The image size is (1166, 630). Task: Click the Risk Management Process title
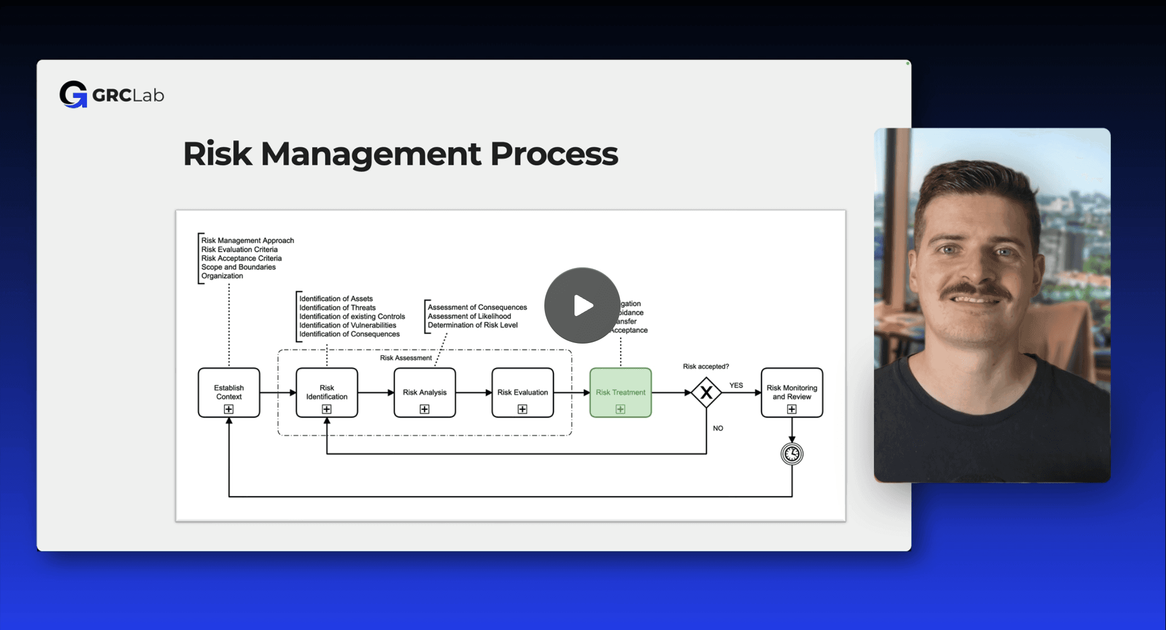click(400, 154)
